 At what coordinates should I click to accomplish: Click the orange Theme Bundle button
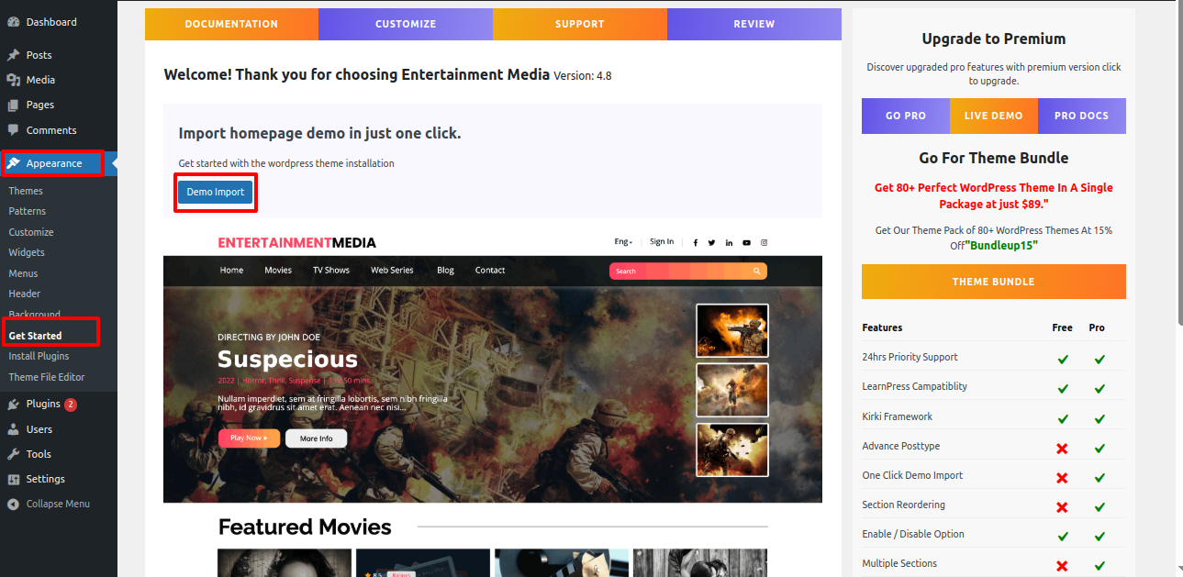click(x=994, y=282)
